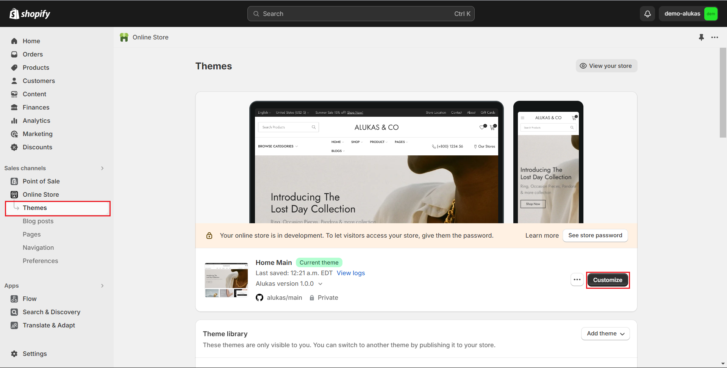
Task: Click the development notice lock icon
Action: click(x=209, y=235)
